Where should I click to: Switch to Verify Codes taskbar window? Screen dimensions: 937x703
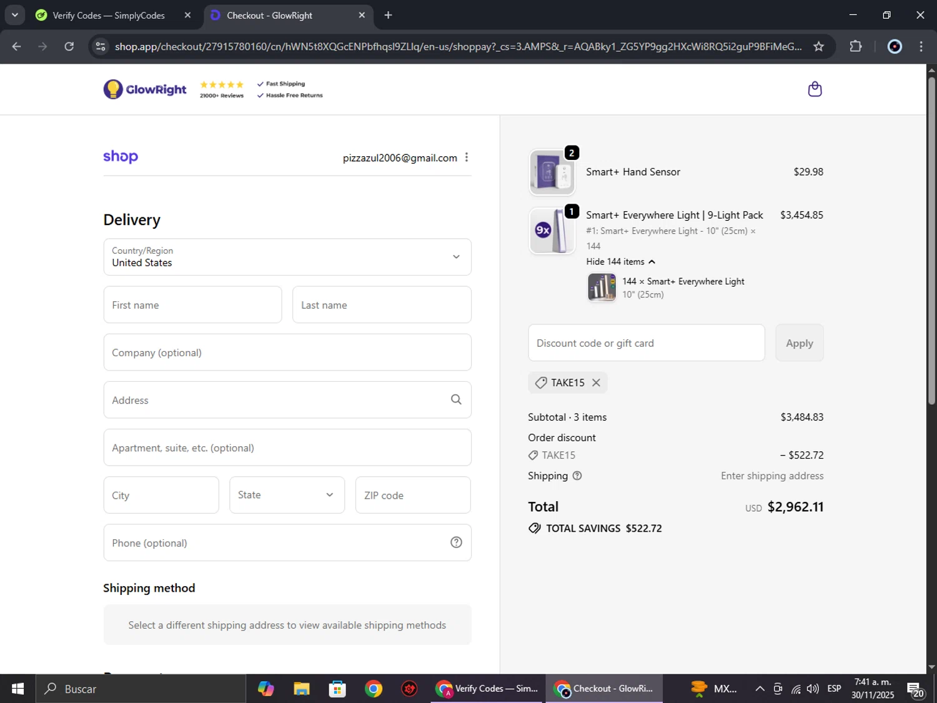488,689
